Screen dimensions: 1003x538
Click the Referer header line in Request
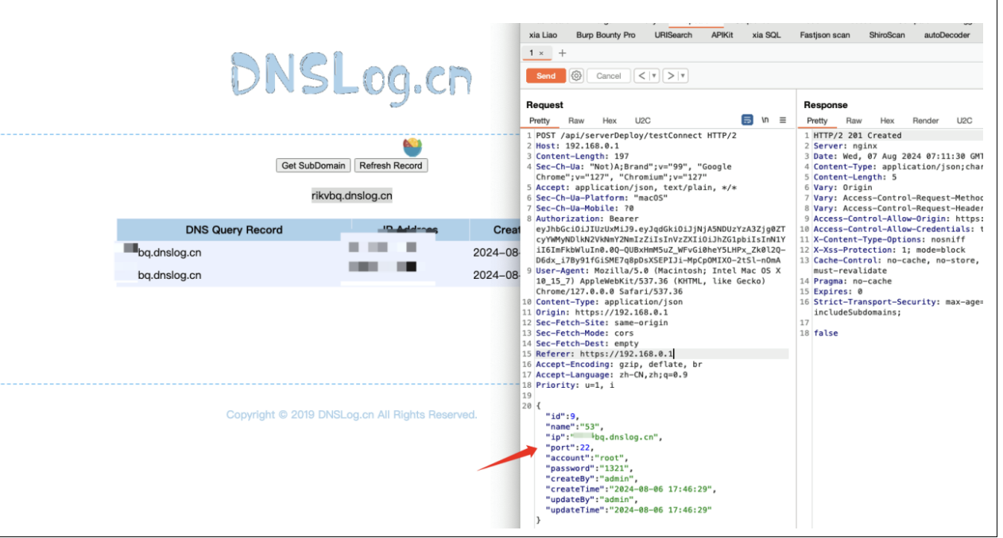click(605, 354)
